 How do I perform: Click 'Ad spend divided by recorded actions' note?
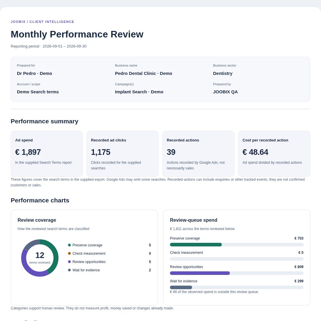click(272, 163)
